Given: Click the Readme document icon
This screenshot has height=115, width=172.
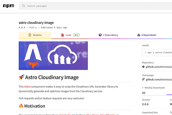Looking at the screenshot, I should pyautogui.click(x=30, y=35).
